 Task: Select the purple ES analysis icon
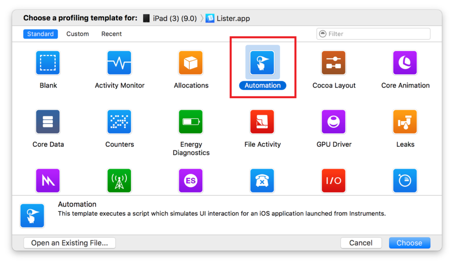tap(191, 181)
